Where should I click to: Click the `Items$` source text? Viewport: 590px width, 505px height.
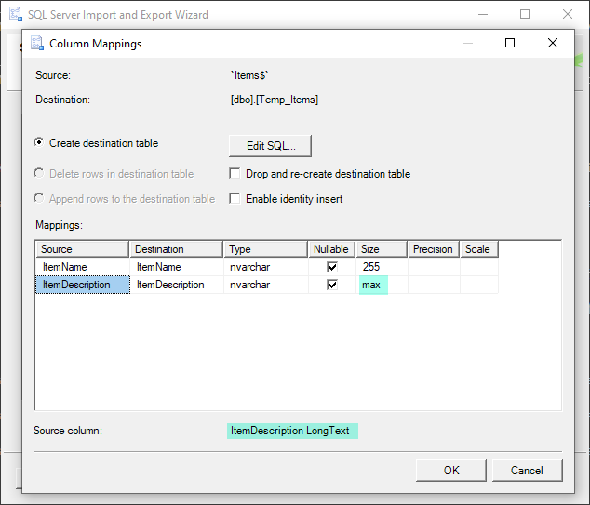tap(249, 75)
